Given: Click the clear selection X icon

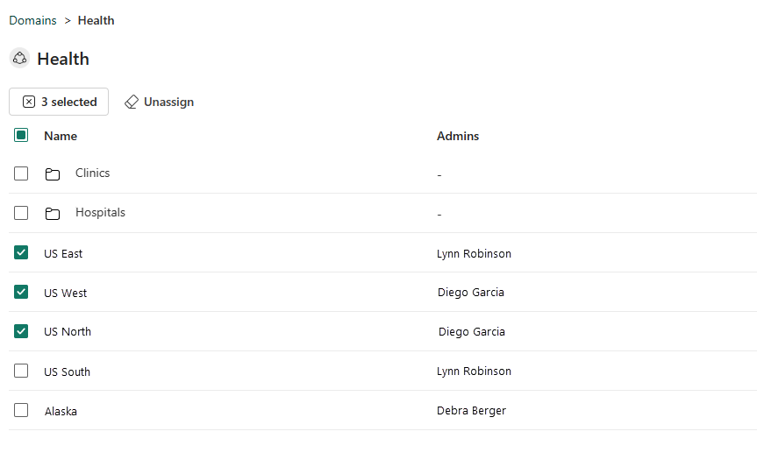Looking at the screenshot, I should pyautogui.click(x=29, y=103).
